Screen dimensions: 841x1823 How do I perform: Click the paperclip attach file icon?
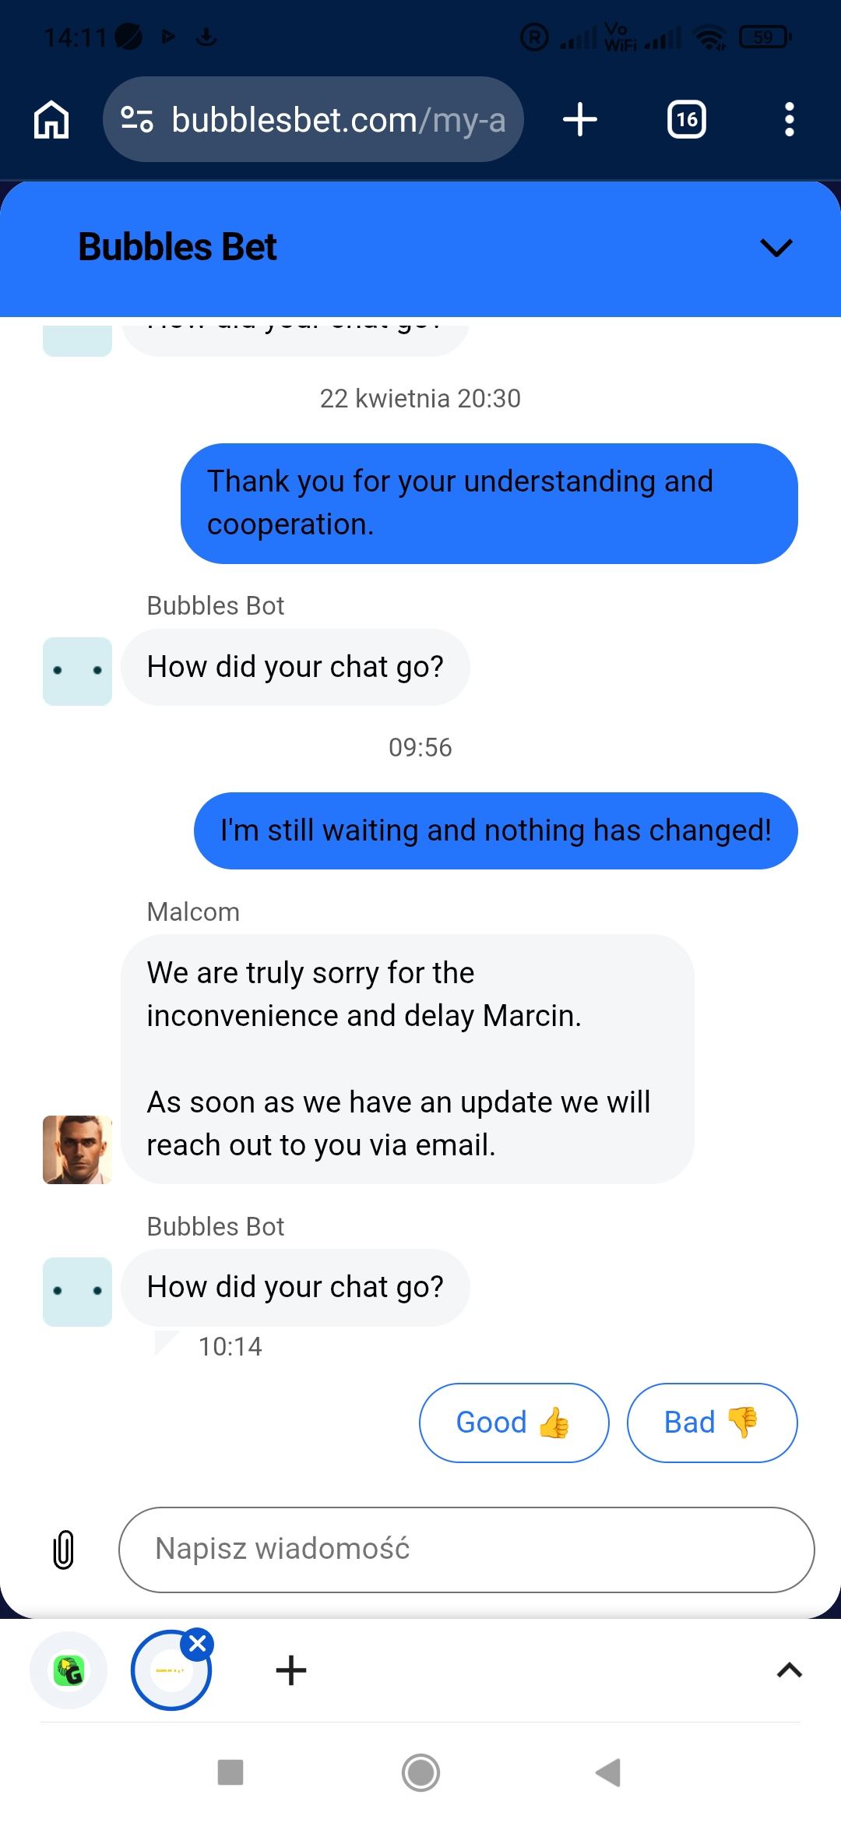pyautogui.click(x=63, y=1549)
